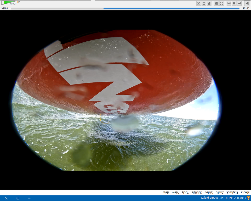
Task: Toggle fullscreen video mode
Action: tap(221, 3)
